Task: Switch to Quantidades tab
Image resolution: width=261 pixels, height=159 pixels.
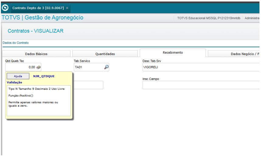Action: click(105, 54)
